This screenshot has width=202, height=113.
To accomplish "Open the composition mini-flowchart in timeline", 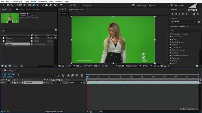I will coord(57,75).
